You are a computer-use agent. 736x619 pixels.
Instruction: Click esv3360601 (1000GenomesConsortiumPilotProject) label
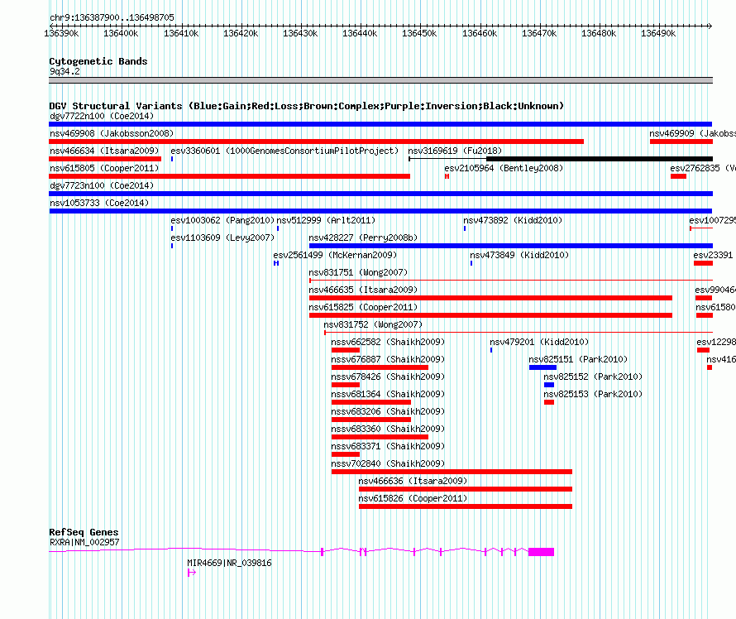[284, 151]
